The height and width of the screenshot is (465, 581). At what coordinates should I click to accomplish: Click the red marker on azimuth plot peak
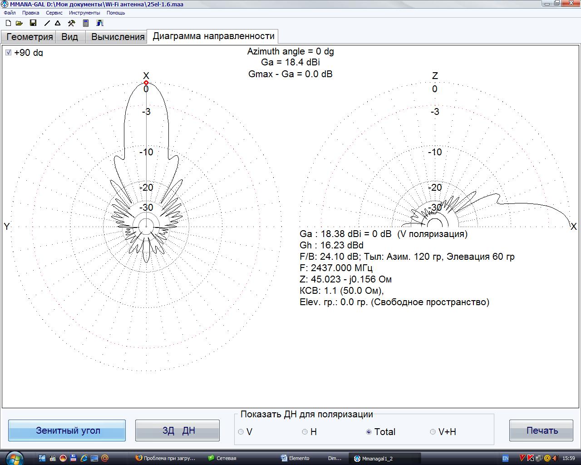coord(146,83)
